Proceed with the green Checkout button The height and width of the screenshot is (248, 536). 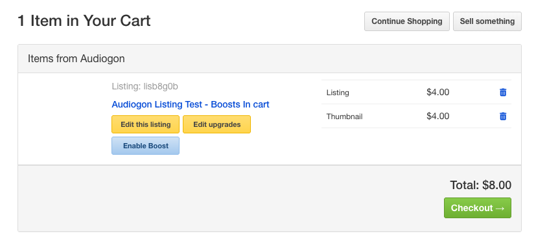[x=478, y=208]
